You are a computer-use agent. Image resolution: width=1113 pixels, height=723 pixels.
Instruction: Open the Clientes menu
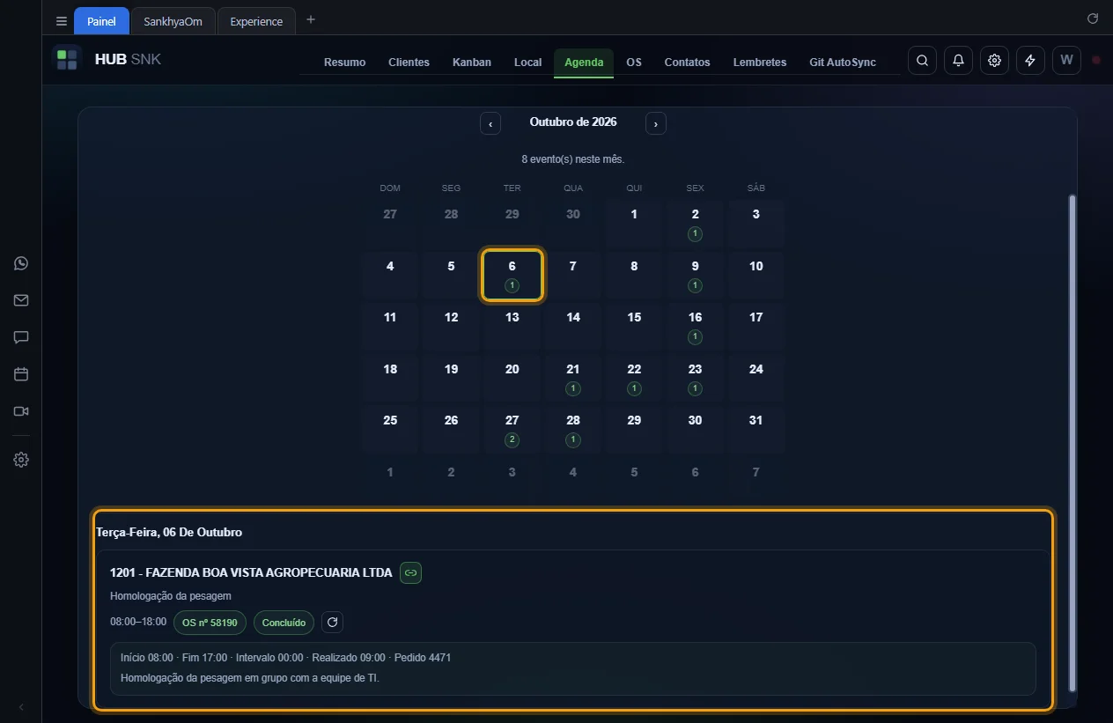point(409,63)
